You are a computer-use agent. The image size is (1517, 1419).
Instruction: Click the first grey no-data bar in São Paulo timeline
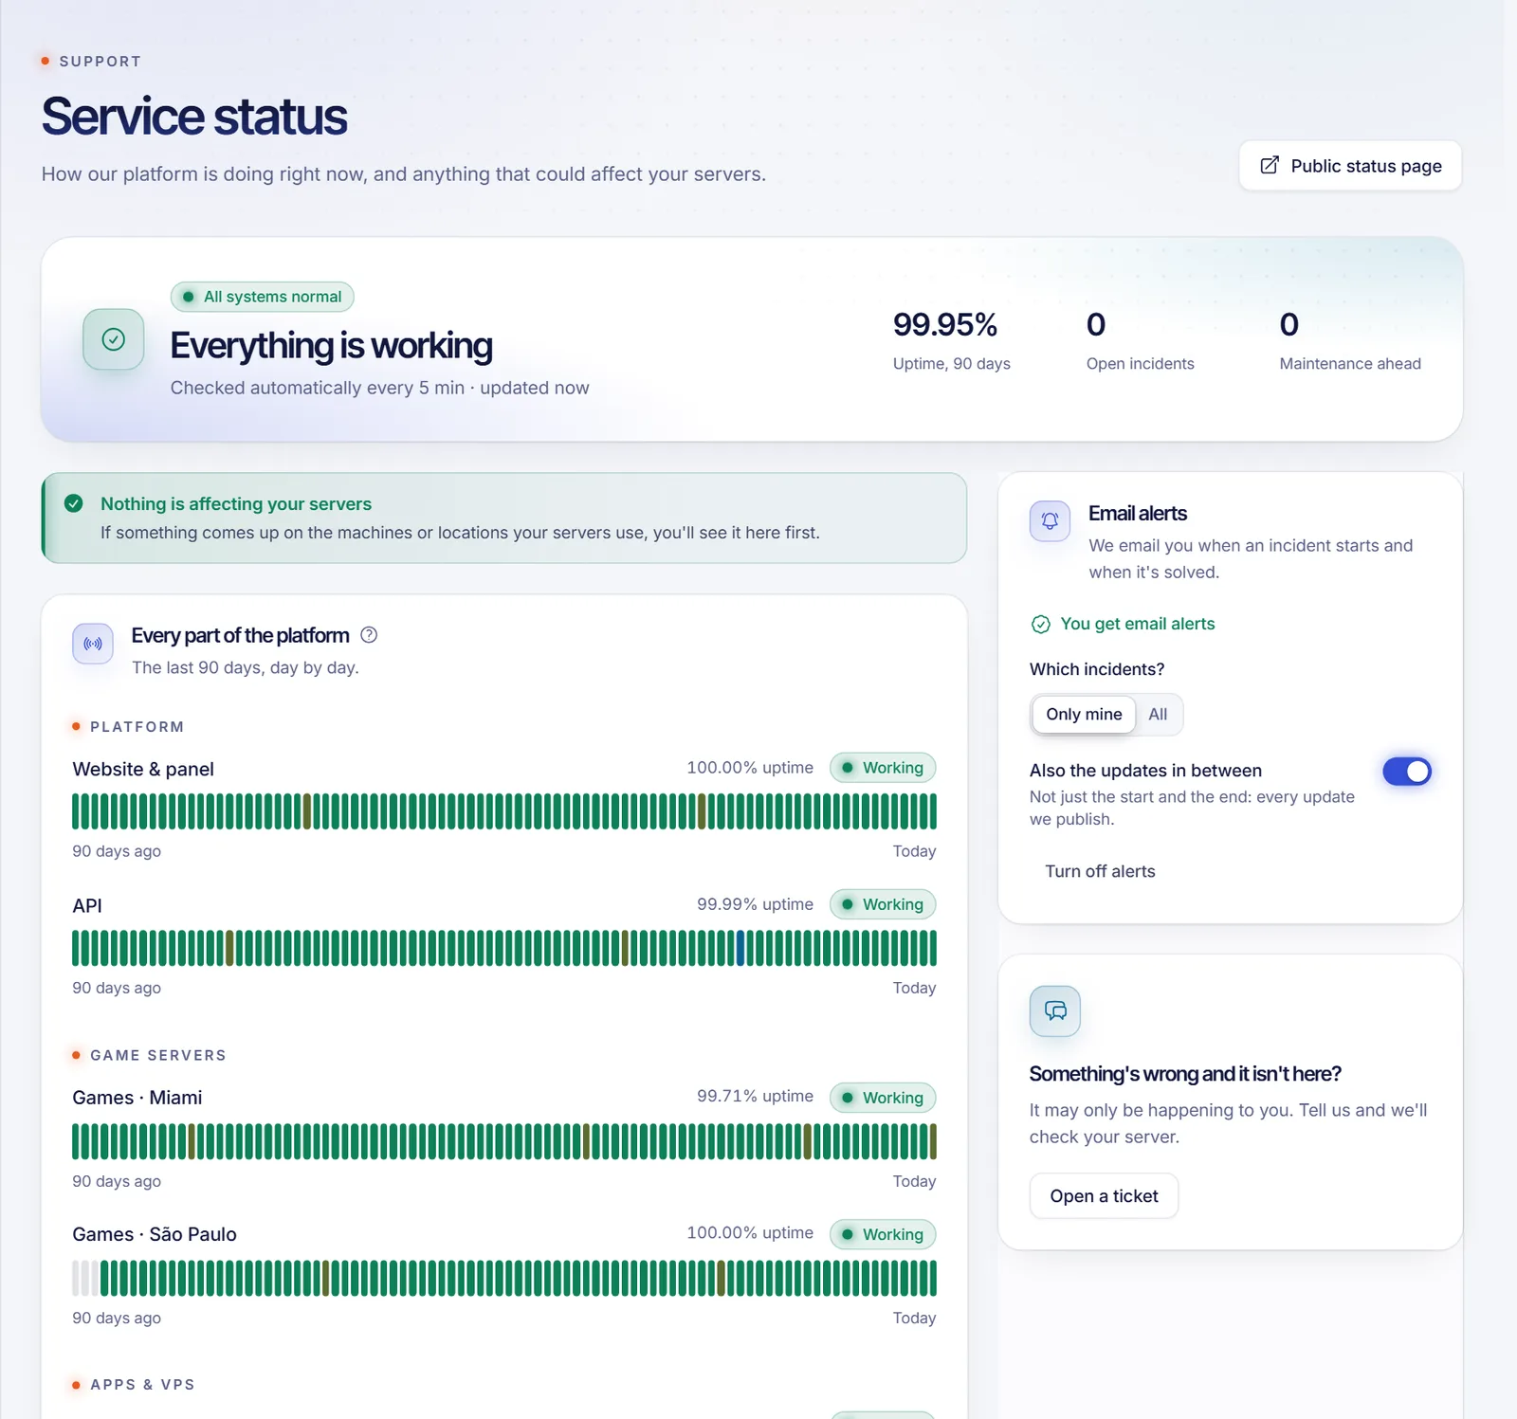tap(76, 1278)
